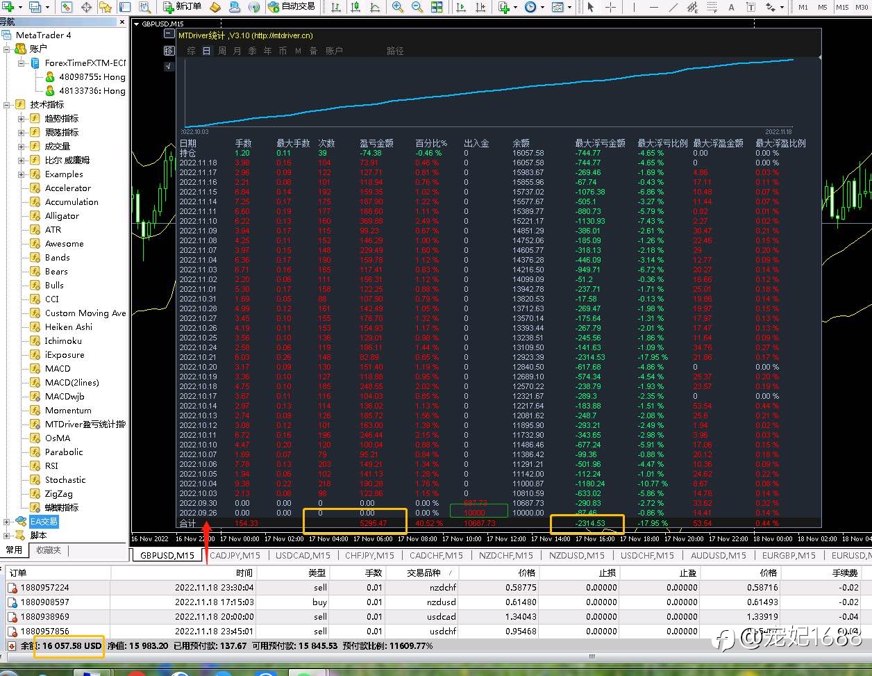Viewport: 872px width, 676px height.
Task: Open the CADJPY,M15 chart tab
Action: pyautogui.click(x=235, y=555)
